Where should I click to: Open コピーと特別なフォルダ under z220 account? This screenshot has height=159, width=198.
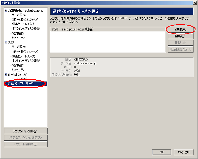[x=25, y=20]
